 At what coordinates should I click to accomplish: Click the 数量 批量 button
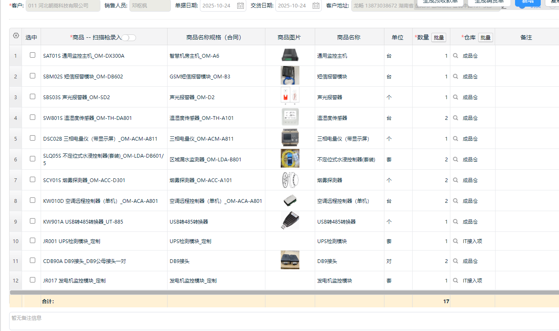[439, 37]
